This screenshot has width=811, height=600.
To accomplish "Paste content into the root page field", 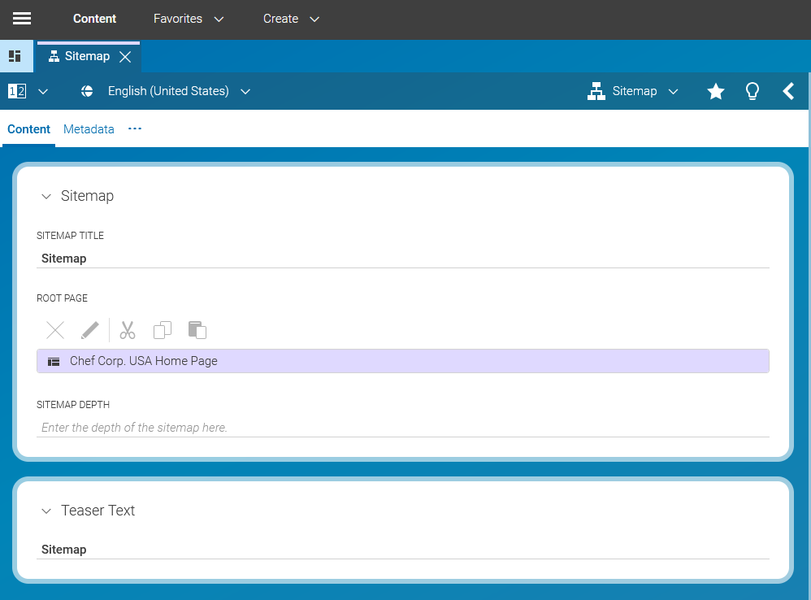I will pos(197,329).
